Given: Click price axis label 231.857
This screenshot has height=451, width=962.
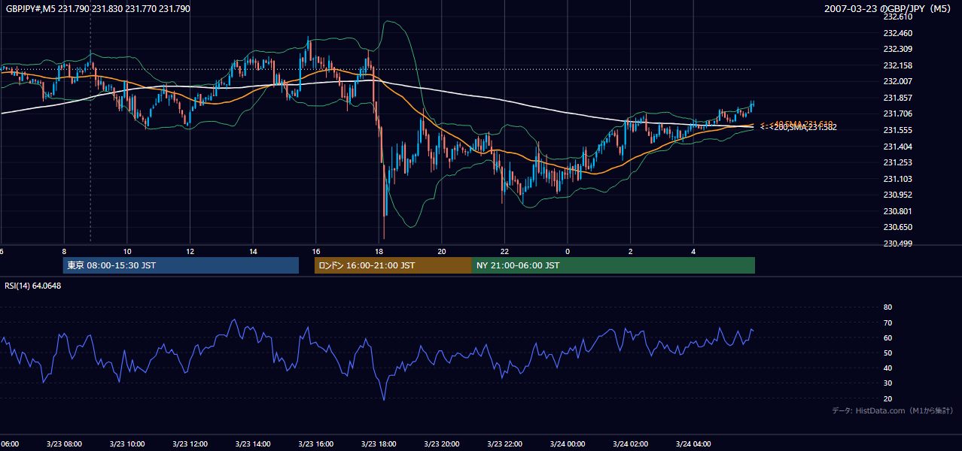Looking at the screenshot, I should pos(897,98).
